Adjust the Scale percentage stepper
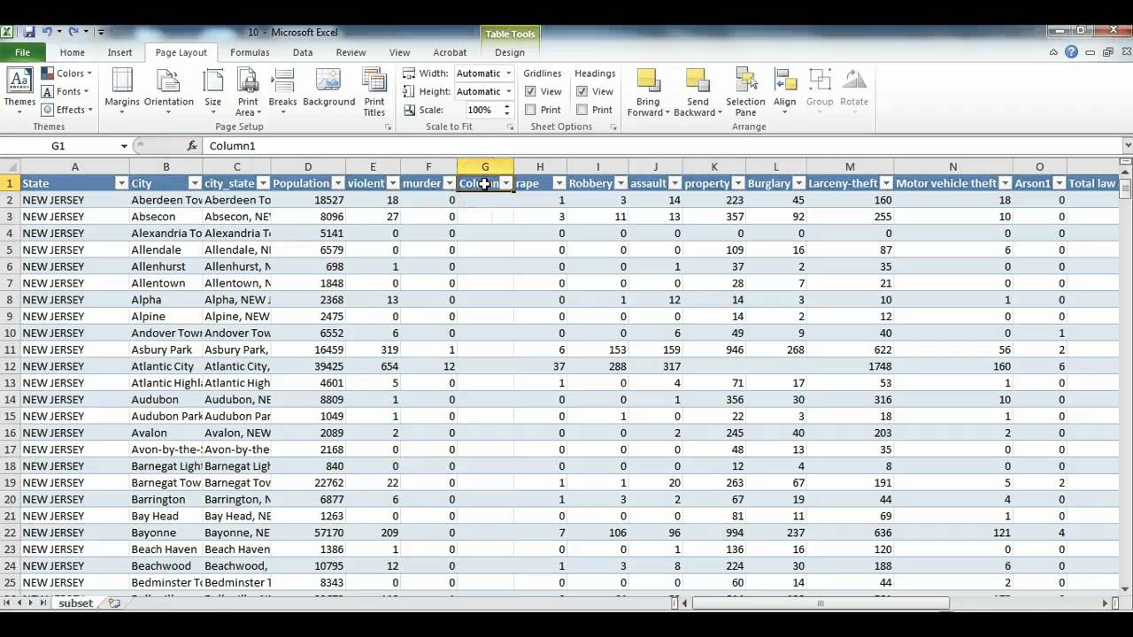The width and height of the screenshot is (1133, 637). pos(507,110)
